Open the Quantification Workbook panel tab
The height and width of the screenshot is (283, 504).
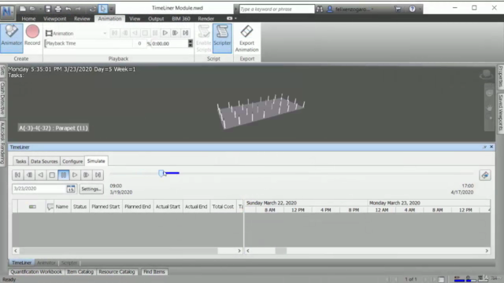pyautogui.click(x=36, y=272)
